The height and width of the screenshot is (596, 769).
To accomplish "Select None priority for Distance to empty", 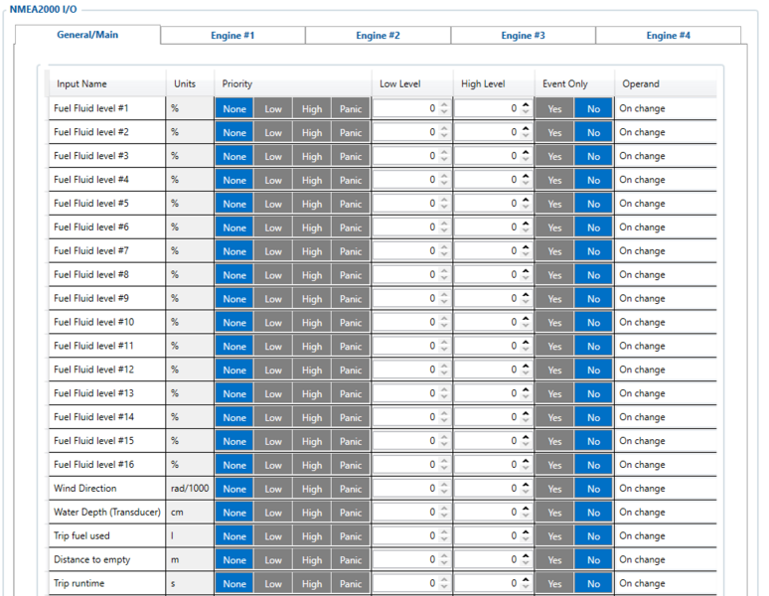I will pos(234,560).
